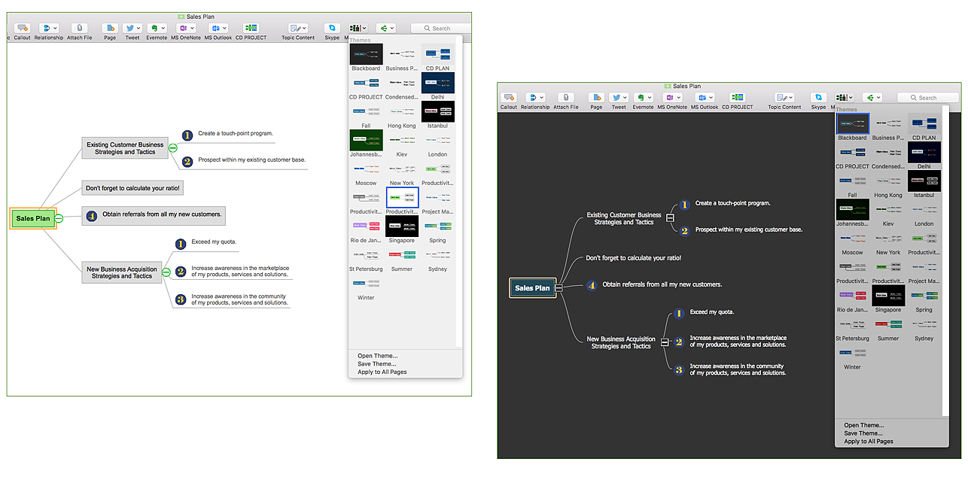
Task: Click Relationship icon in right dark window
Action: [535, 98]
